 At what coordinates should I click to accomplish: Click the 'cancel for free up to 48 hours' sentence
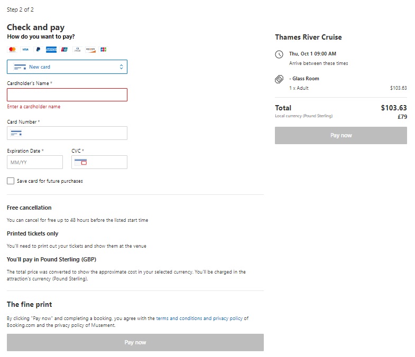pyautogui.click(x=78, y=220)
